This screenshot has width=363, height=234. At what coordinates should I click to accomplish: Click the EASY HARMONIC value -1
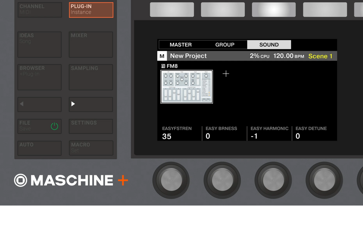(x=254, y=136)
